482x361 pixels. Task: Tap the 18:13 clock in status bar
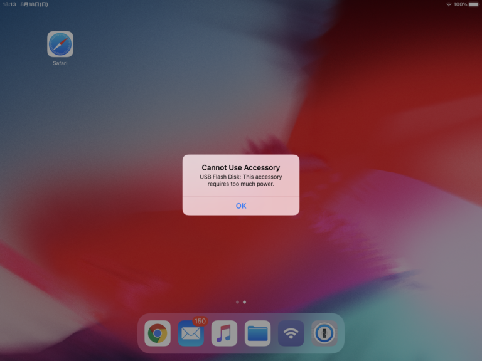point(9,4)
